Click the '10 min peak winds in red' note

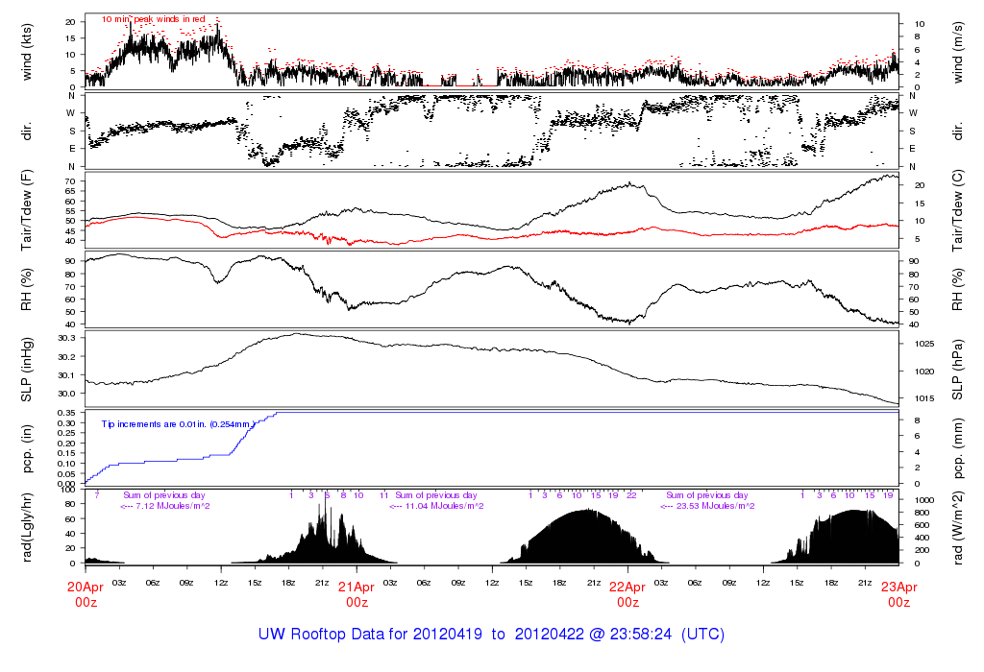click(x=153, y=19)
